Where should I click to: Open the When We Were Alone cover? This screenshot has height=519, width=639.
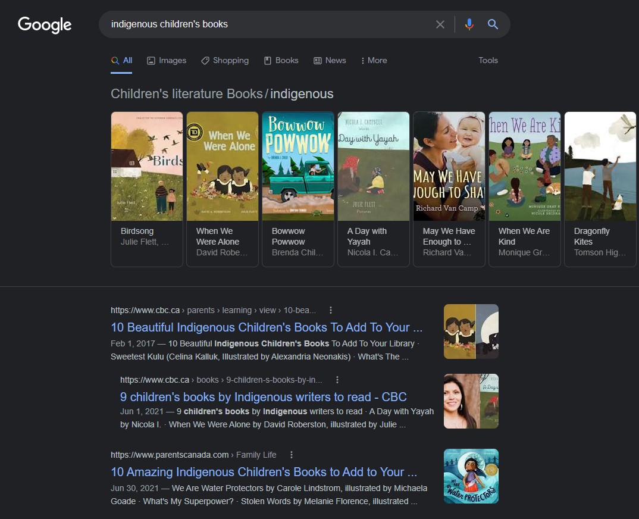(x=223, y=166)
